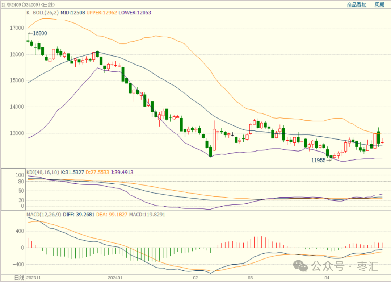
Task: Select the MACD(12,26,9) indicator label
Action: (x=44, y=215)
